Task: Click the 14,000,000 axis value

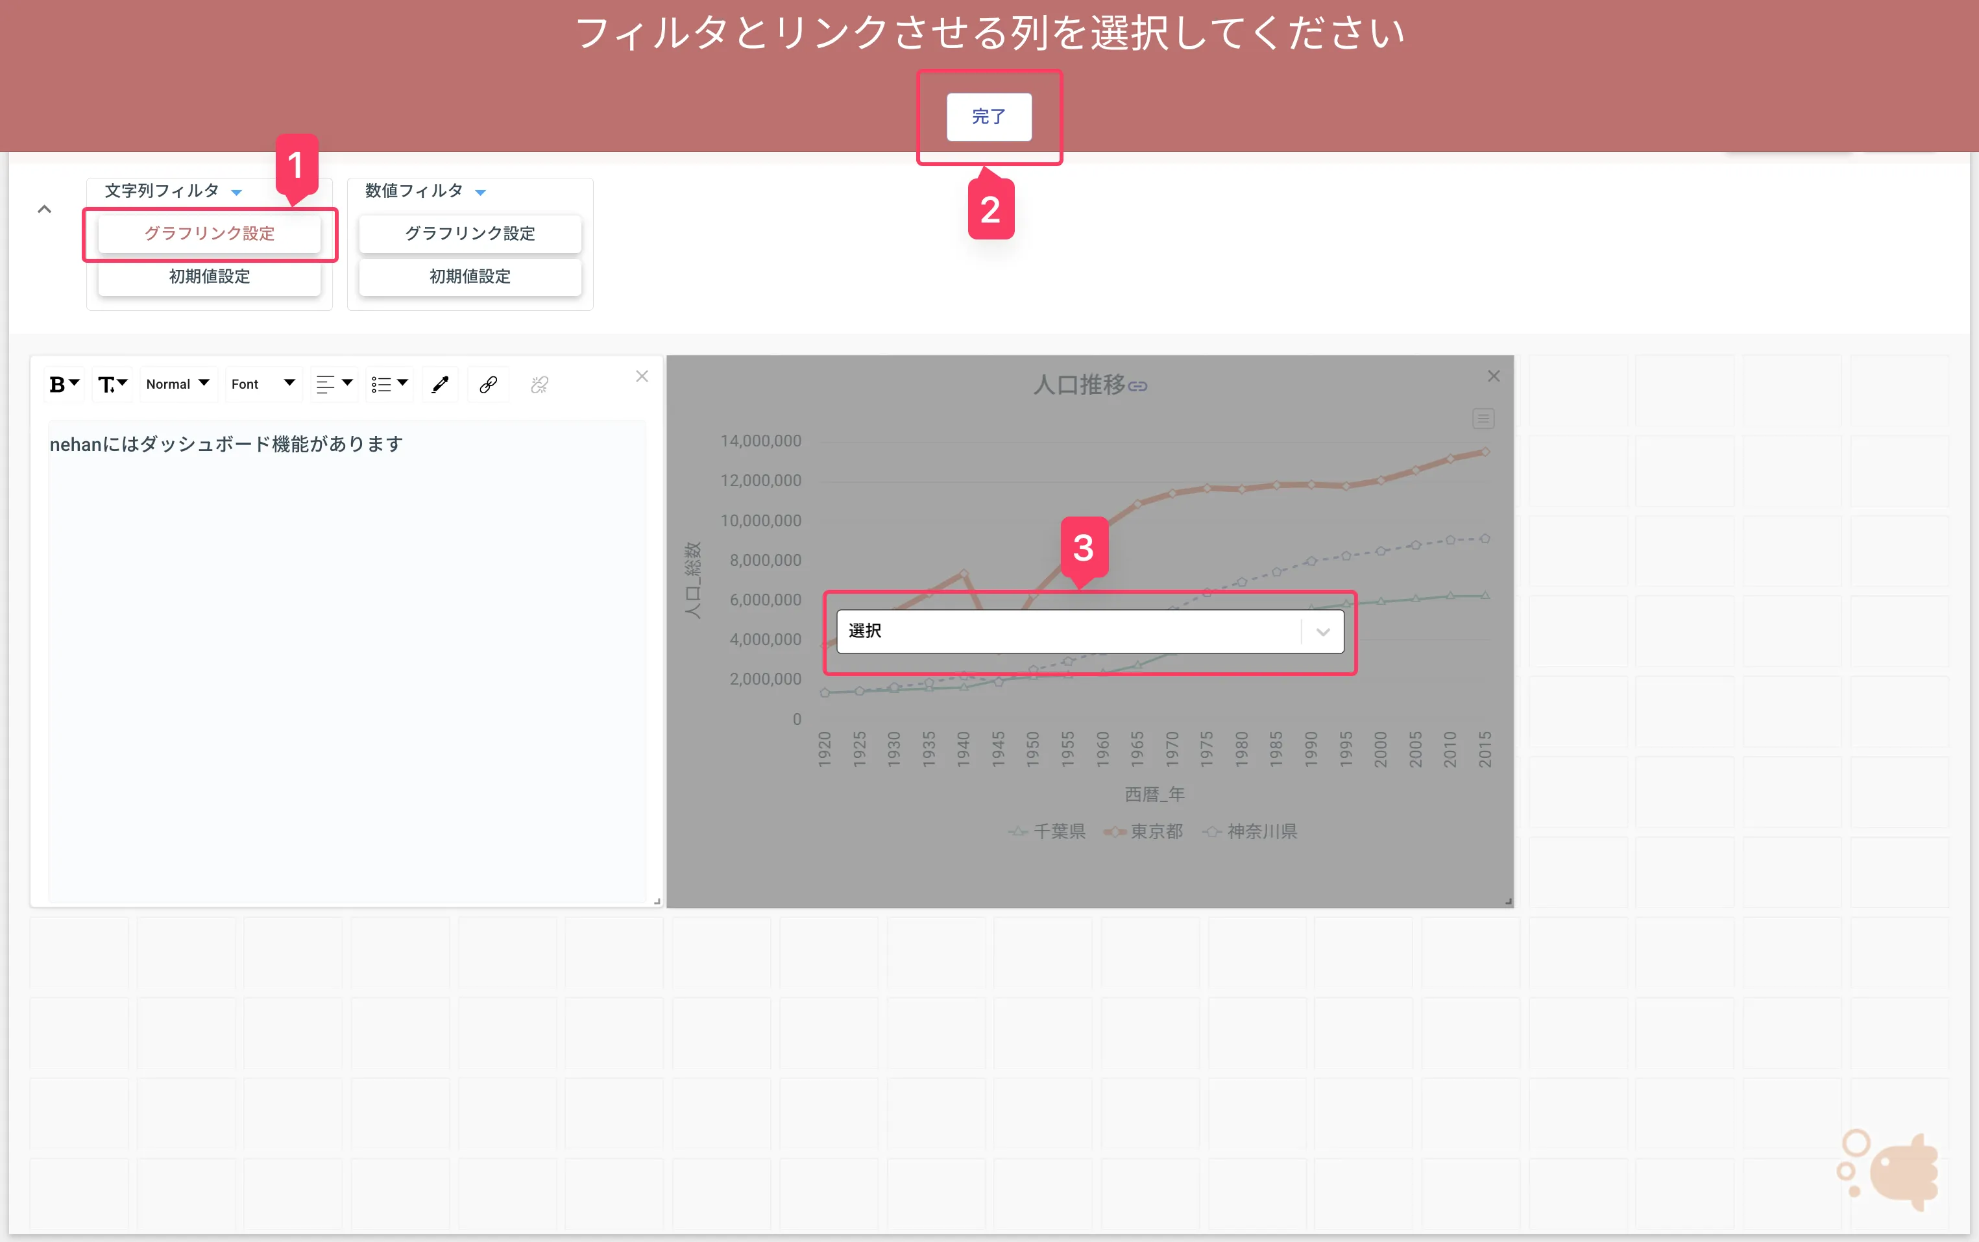Action: [x=760, y=441]
